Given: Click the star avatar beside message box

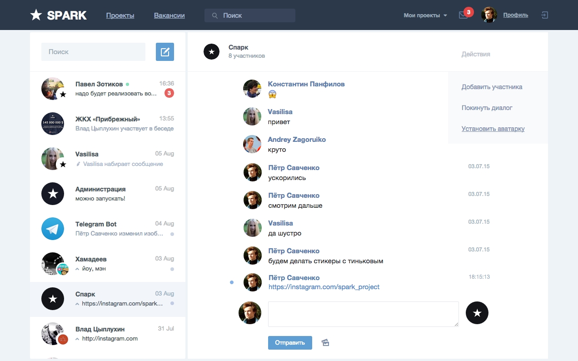Looking at the screenshot, I should coord(477,313).
